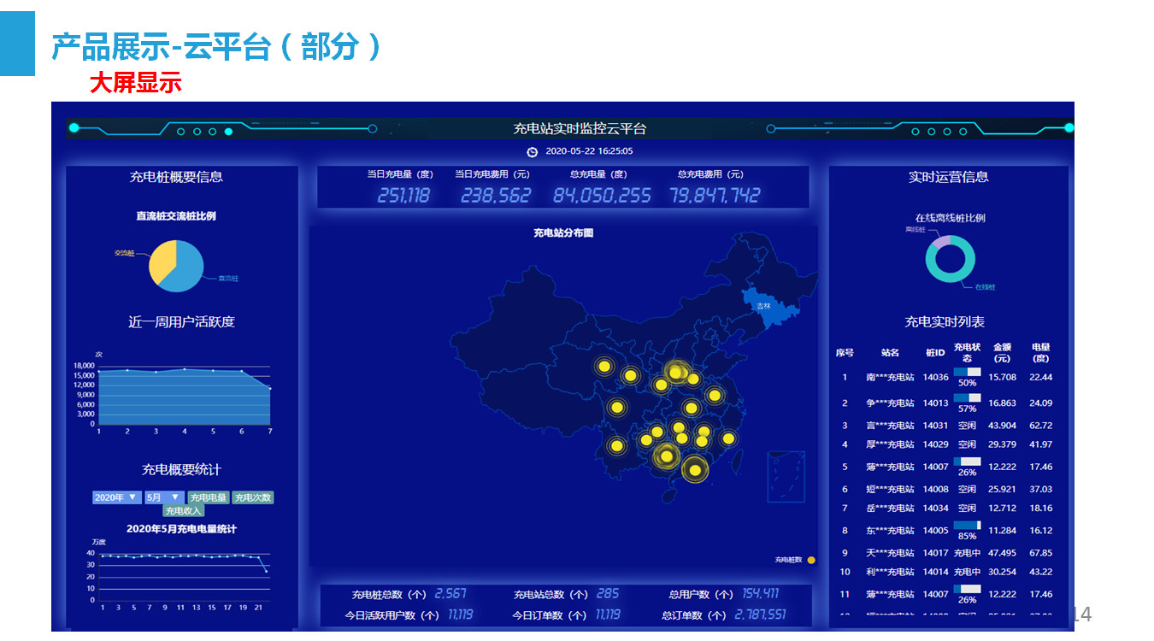Click the yellow 充电桩数 legend dot
Viewport: 1154px width, 641px height.
(x=810, y=561)
